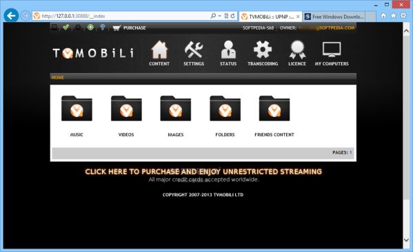413x252 pixels.
Task: Click the compatibility view icon in address bar
Action: pyautogui.click(x=226, y=16)
